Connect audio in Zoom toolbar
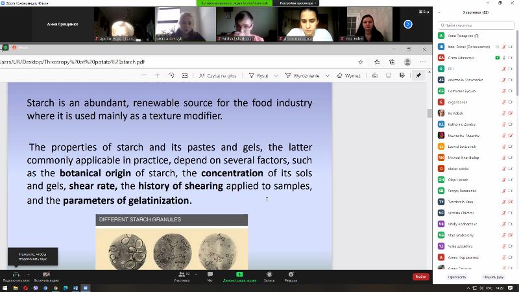This screenshot has height=292, width=519. tap(16, 277)
